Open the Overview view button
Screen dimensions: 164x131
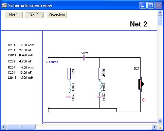[57, 15]
